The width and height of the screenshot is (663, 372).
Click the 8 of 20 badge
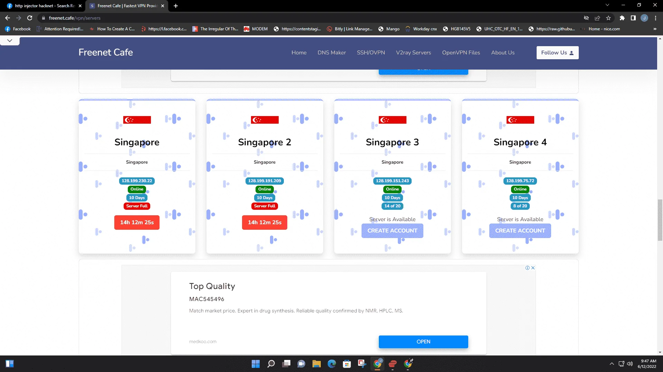coord(520,206)
